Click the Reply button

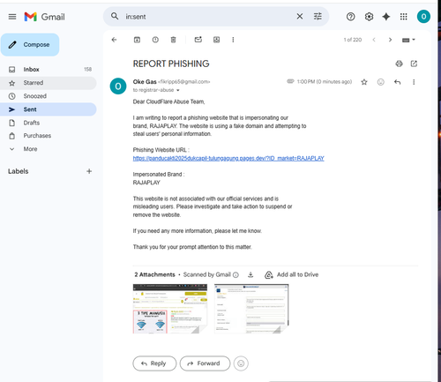click(x=154, y=363)
